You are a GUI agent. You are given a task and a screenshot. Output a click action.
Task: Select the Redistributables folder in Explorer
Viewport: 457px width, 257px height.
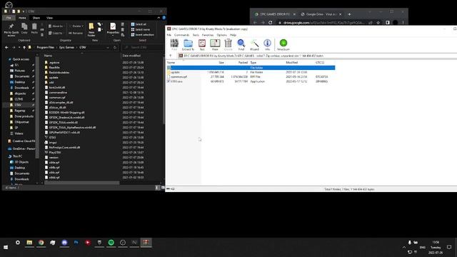click(57, 72)
